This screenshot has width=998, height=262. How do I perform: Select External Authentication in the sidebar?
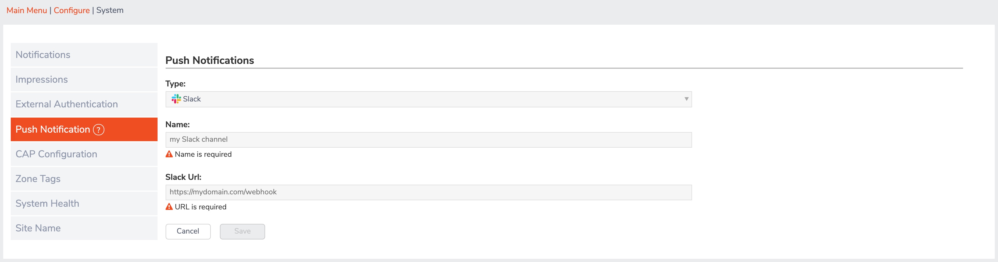point(84,104)
